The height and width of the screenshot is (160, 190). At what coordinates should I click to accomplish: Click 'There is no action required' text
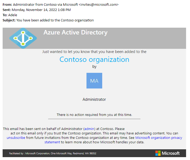(x=94, y=115)
